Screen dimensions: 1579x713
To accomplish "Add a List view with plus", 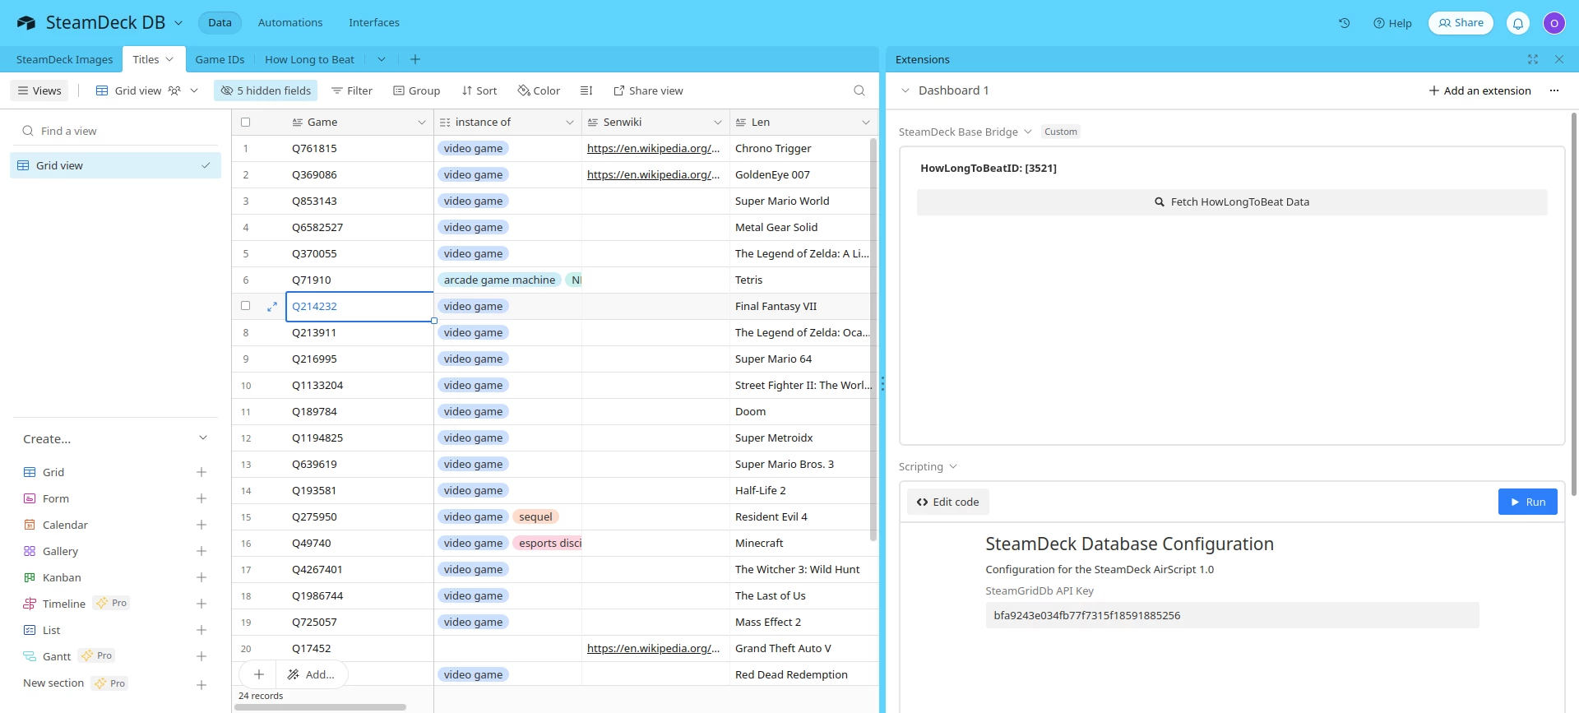I will click(x=201, y=630).
